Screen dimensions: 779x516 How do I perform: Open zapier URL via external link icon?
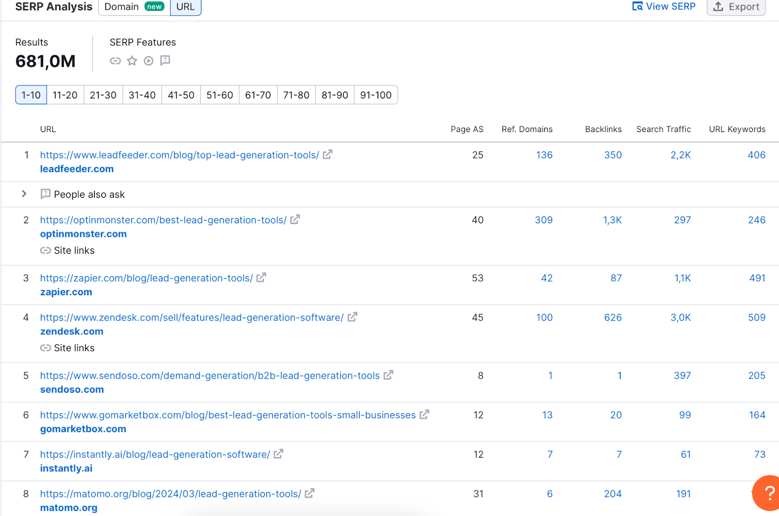(261, 278)
